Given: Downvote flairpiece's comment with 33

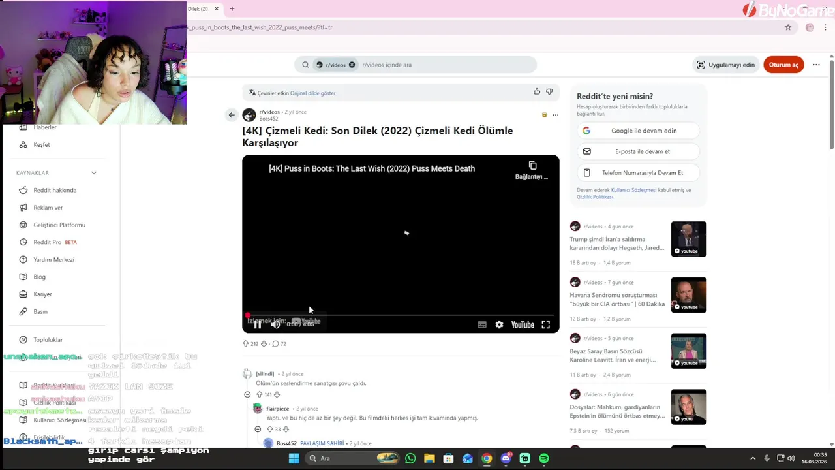Looking at the screenshot, I should (285, 429).
